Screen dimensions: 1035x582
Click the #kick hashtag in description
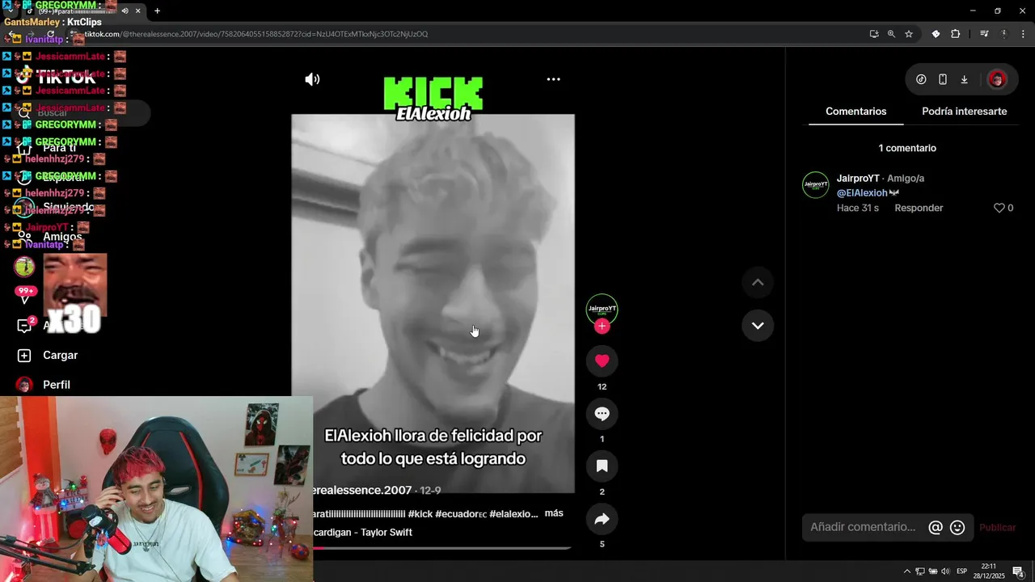(420, 514)
